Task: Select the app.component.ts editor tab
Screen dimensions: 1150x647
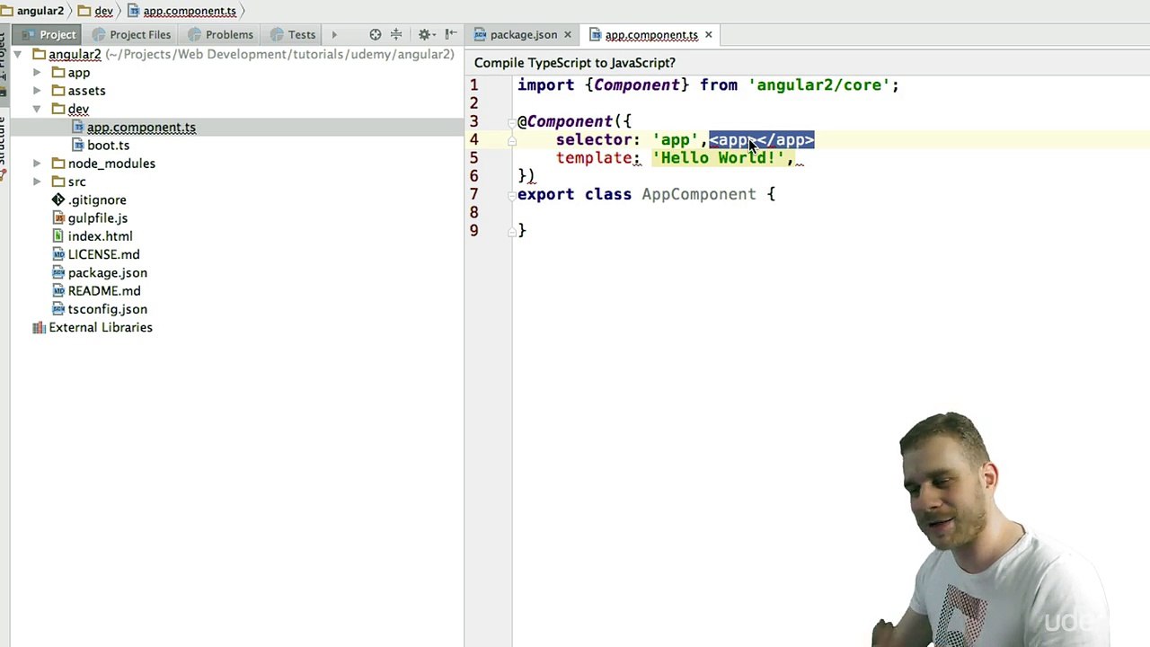Action: point(651,35)
